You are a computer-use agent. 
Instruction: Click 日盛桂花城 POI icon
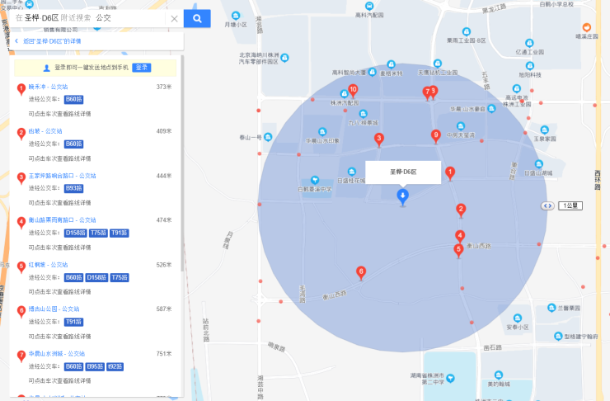[352, 172]
